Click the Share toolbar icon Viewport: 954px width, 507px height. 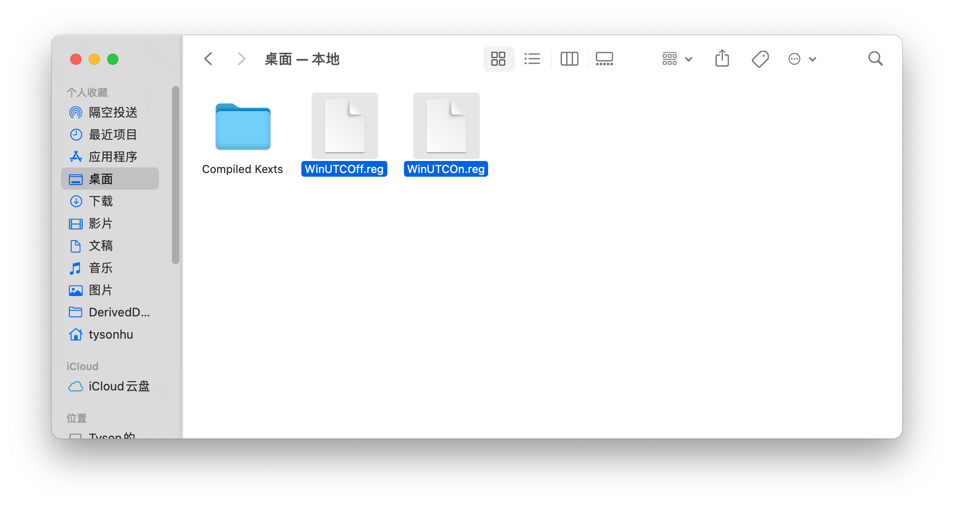[722, 59]
